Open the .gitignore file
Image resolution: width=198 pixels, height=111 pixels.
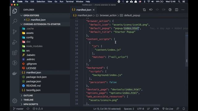click(45, 64)
